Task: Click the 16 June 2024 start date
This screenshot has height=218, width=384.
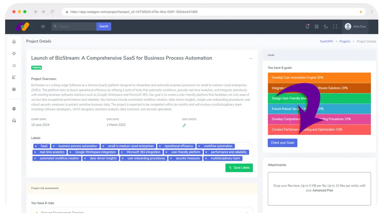Action: [x=40, y=125]
